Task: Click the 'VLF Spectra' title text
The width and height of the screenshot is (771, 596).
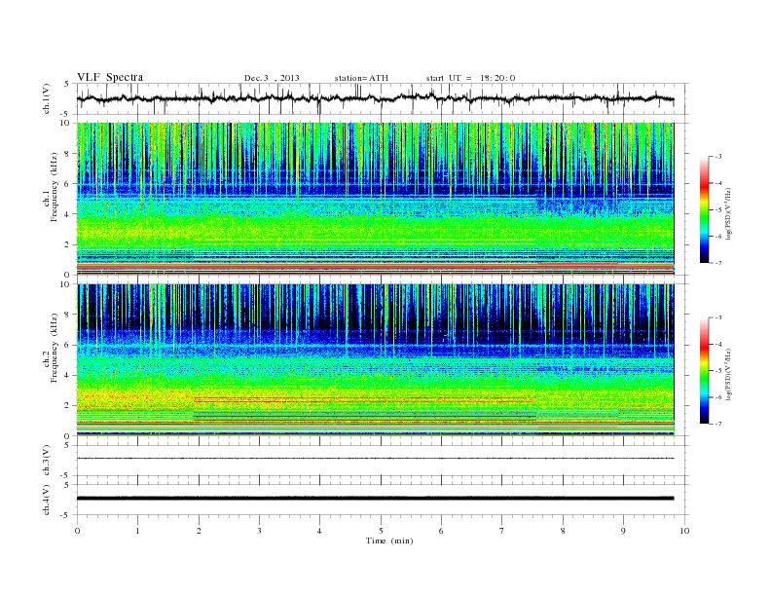Action: [110, 77]
